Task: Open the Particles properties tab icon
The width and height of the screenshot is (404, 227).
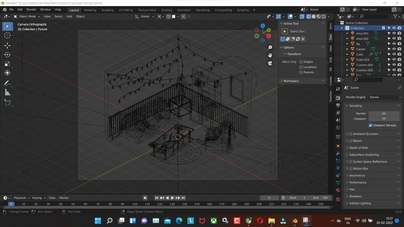Action: point(338,161)
